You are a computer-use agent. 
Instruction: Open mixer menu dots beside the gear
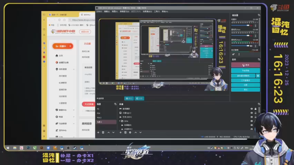coord(239,54)
